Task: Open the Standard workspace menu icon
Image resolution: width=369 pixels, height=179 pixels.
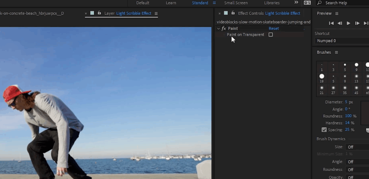Action: click(214, 3)
